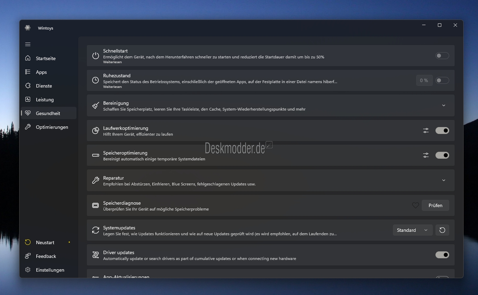Turn off the Laufwerkoptimierung toggle
Viewport: 478px width, 295px height.
pyautogui.click(x=442, y=131)
